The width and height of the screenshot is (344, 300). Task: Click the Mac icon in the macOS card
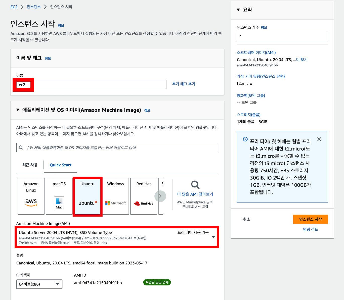tap(59, 203)
